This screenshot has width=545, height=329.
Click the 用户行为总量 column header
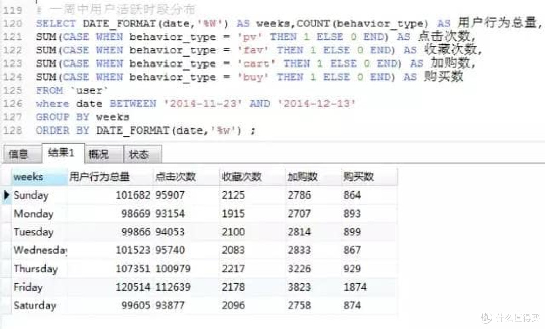pyautogui.click(x=110, y=177)
